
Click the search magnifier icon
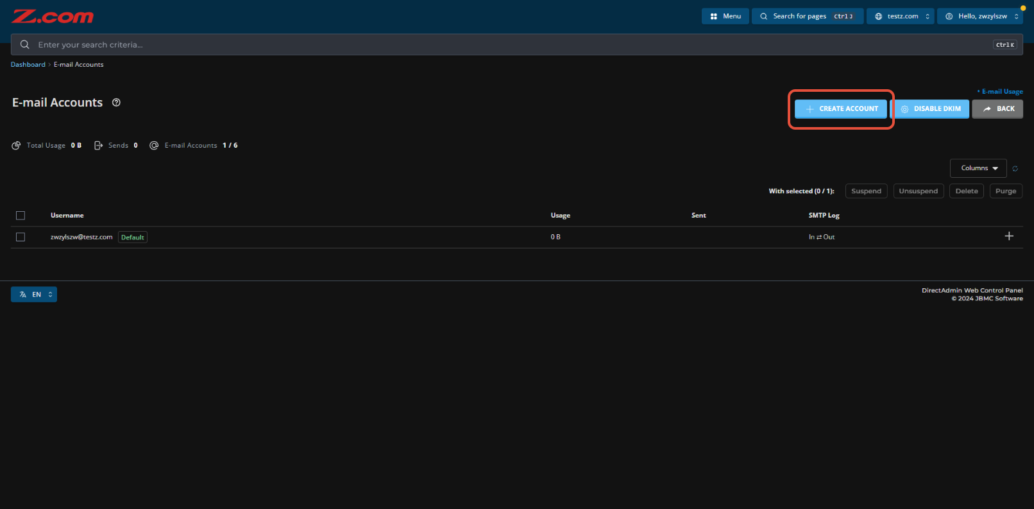tap(25, 44)
